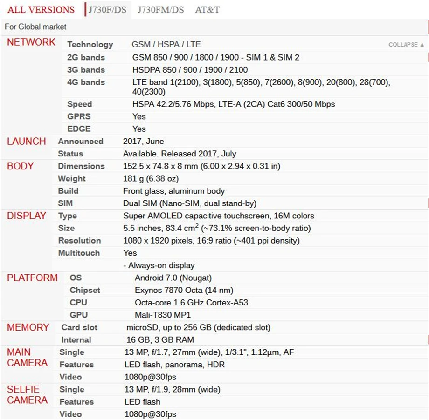The image size is (429, 420).
Task: Click the 2G bands label
Action: click(86, 57)
